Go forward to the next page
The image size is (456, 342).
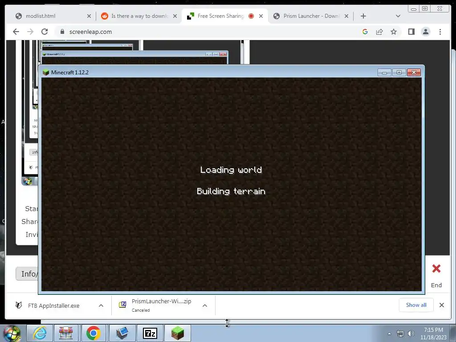click(x=30, y=32)
